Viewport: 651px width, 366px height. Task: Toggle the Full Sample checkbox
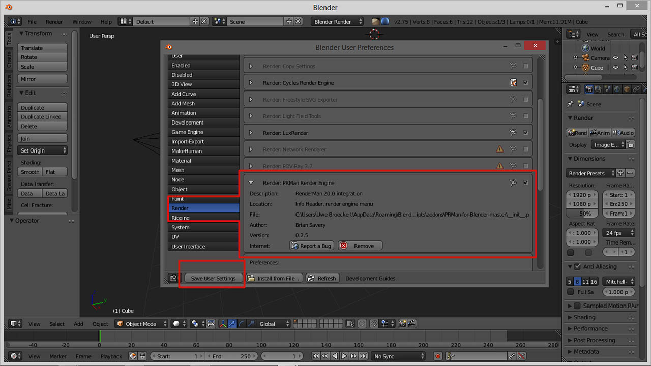[571, 292]
